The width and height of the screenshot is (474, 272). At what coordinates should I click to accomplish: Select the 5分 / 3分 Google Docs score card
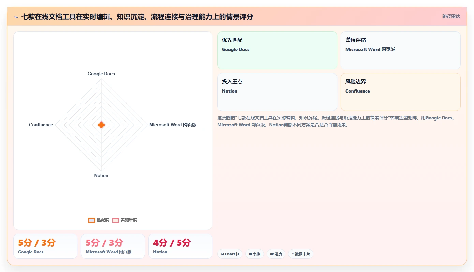pyautogui.click(x=45, y=246)
